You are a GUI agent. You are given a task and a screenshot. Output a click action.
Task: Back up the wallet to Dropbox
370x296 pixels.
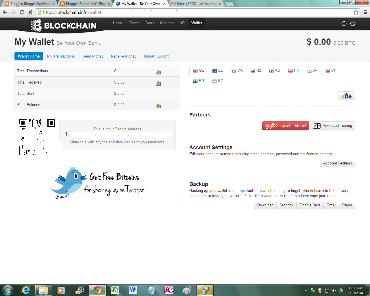pos(286,205)
